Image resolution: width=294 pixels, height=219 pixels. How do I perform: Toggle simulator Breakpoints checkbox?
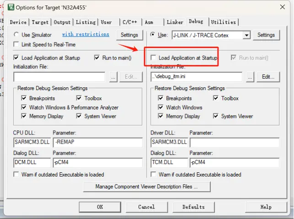coord(24,98)
